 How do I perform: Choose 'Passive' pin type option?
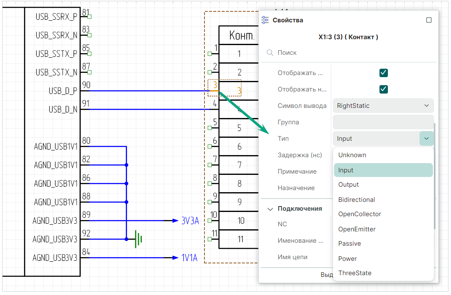pos(349,244)
